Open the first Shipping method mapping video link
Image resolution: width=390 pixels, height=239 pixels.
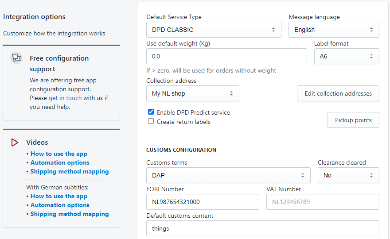click(70, 171)
